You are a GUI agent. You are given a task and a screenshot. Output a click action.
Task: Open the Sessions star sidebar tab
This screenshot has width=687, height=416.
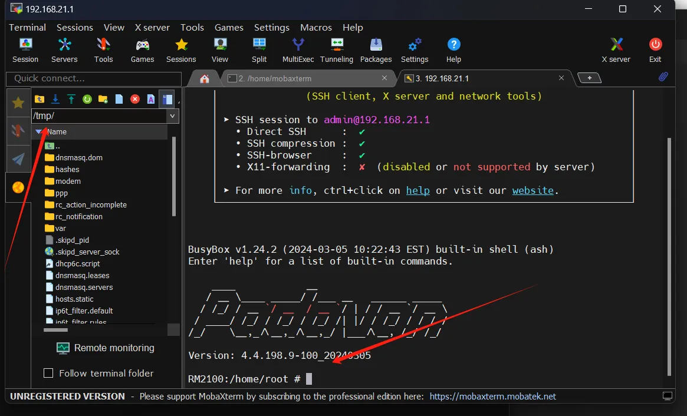pyautogui.click(x=18, y=103)
